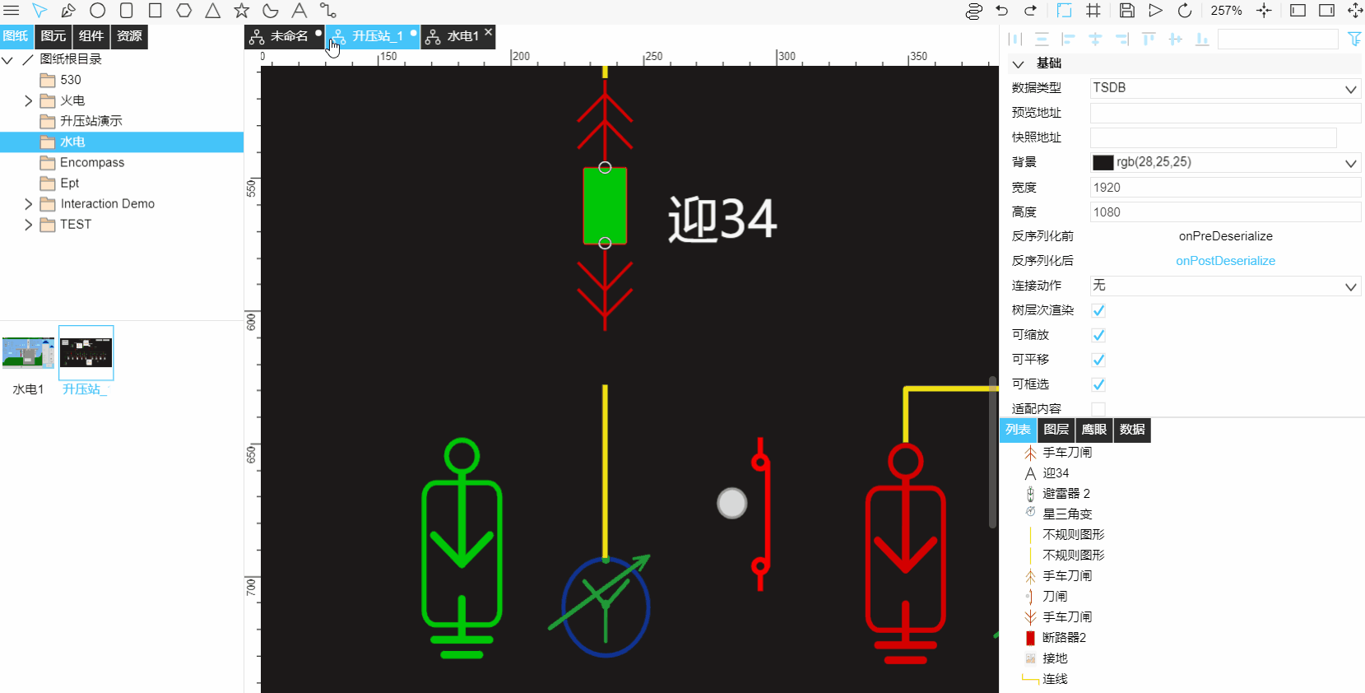Select the 水电1 thumbnail
Viewport: 1365px width, 693px height.
pyautogui.click(x=28, y=352)
